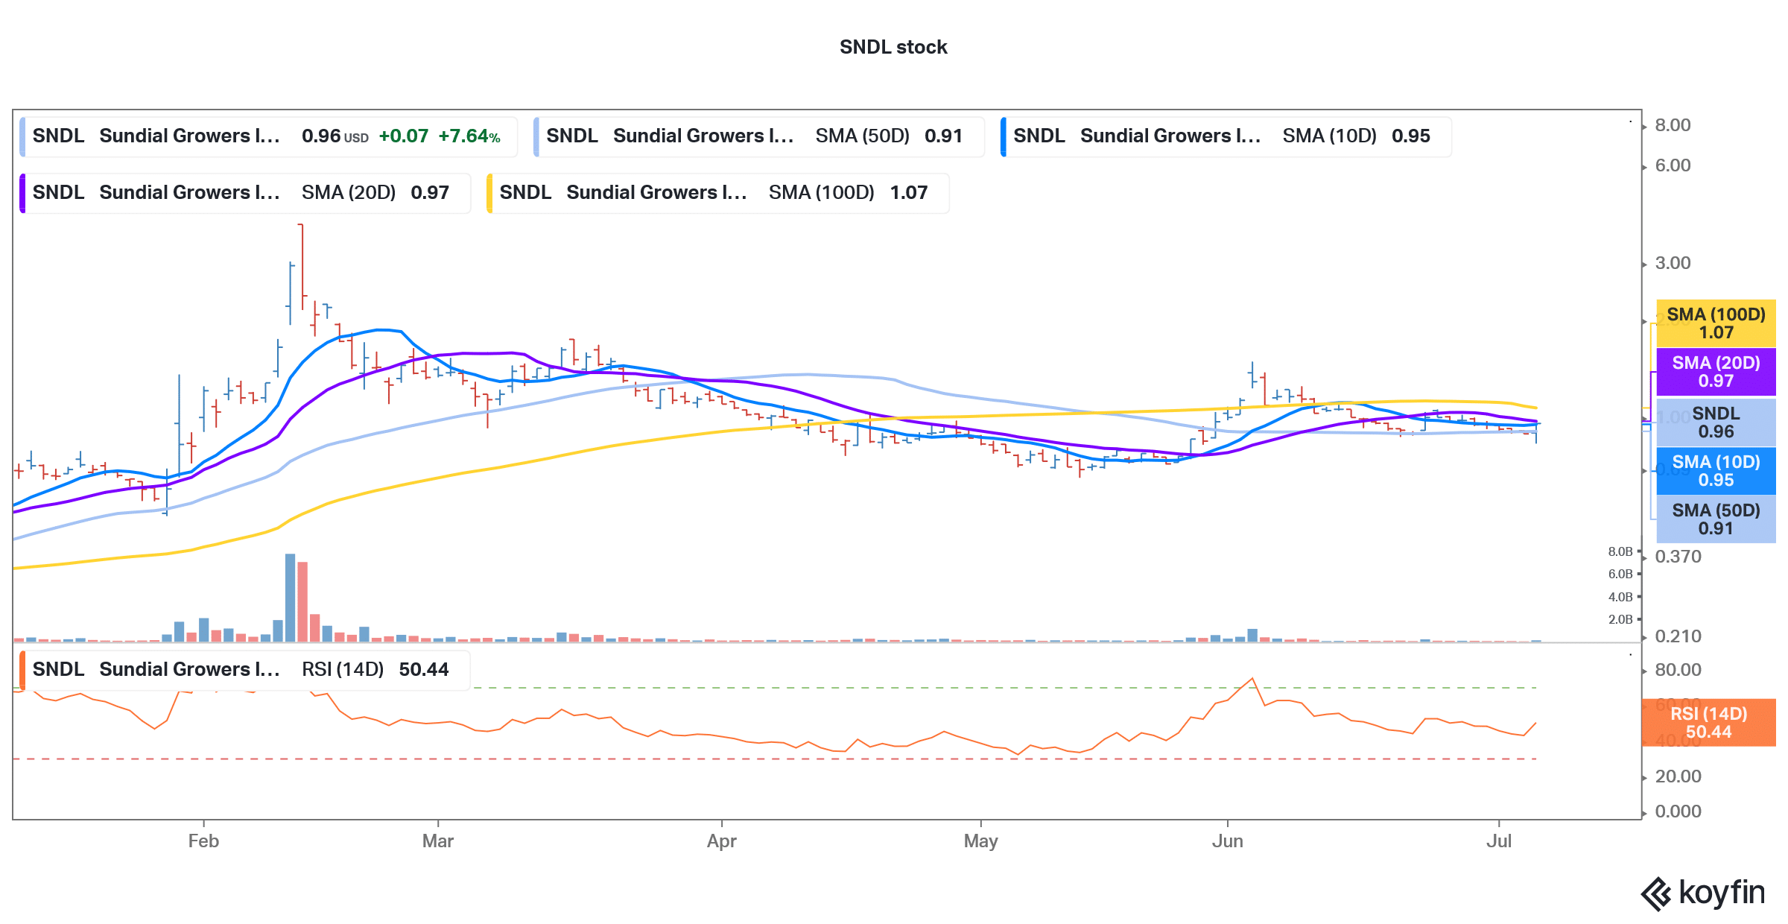Click the SNDL price legend showing 0.96 USD
Viewport: 1788px width, 924px height.
(268, 136)
